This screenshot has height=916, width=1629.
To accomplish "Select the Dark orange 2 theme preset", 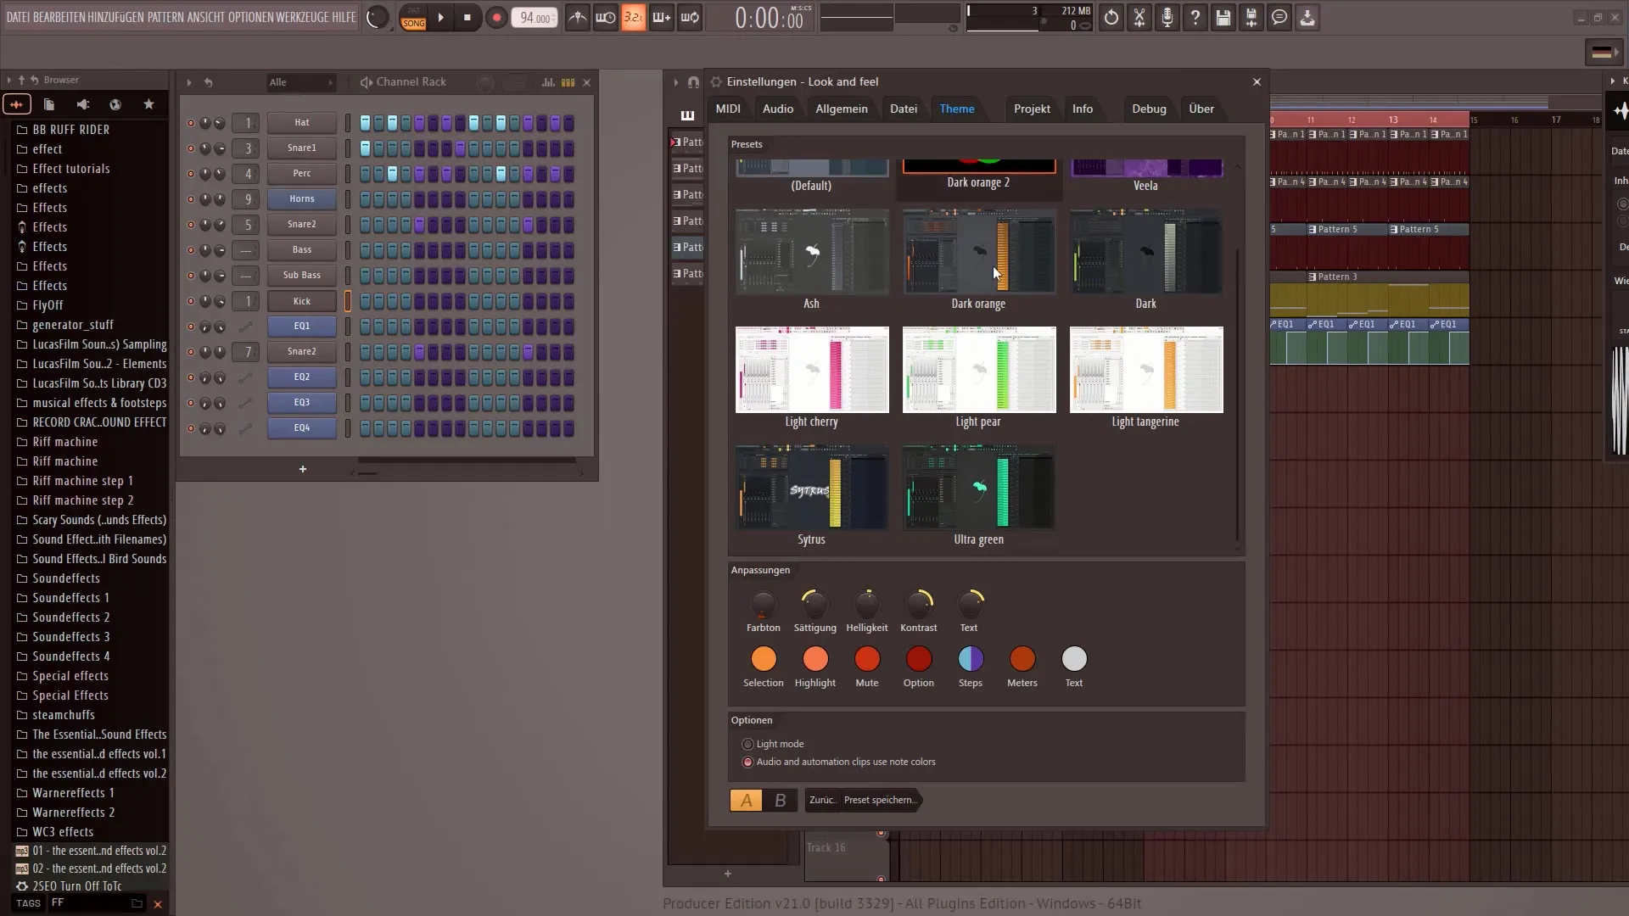I will click(x=979, y=173).
